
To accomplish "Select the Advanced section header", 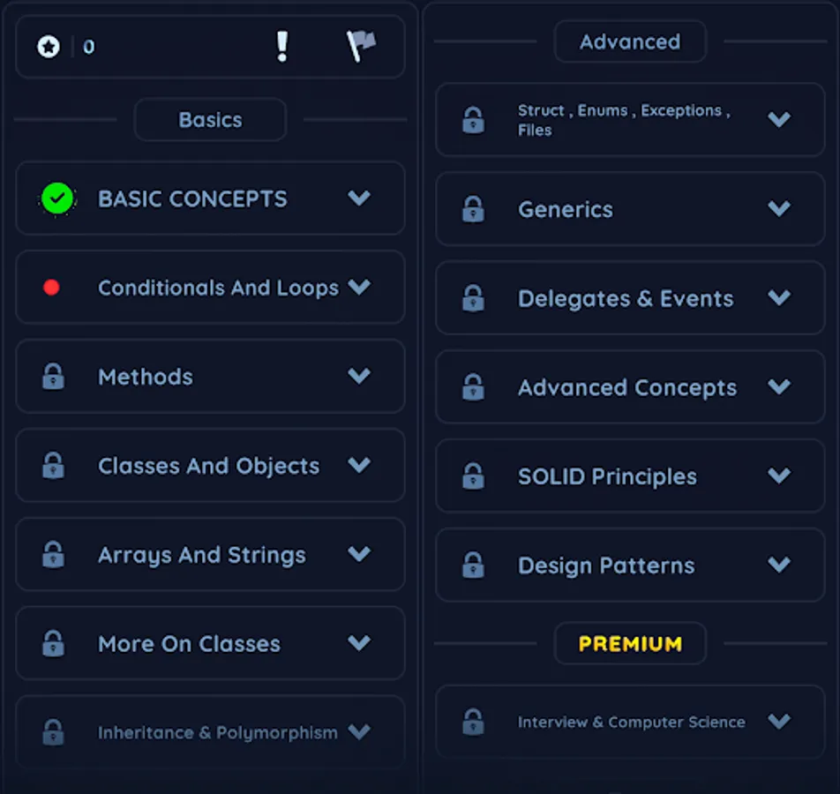I will pos(629,41).
